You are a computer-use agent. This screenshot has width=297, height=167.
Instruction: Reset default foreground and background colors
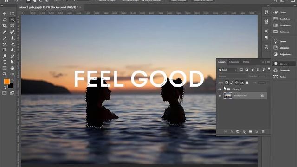(5, 88)
